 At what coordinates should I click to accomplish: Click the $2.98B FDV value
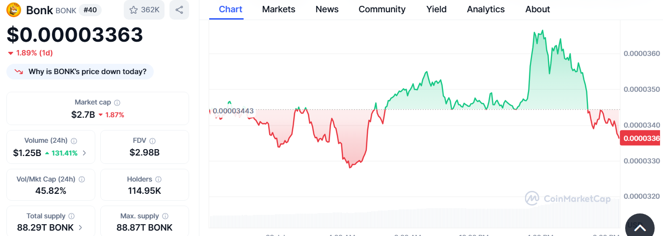144,153
